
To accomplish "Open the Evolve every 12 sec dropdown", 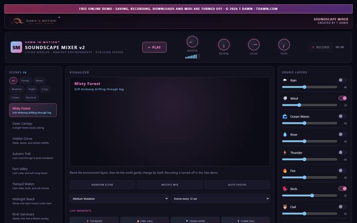I will pyautogui.click(x=220, y=199).
